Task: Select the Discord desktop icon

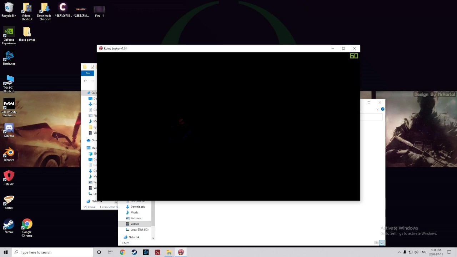Action: tap(9, 131)
